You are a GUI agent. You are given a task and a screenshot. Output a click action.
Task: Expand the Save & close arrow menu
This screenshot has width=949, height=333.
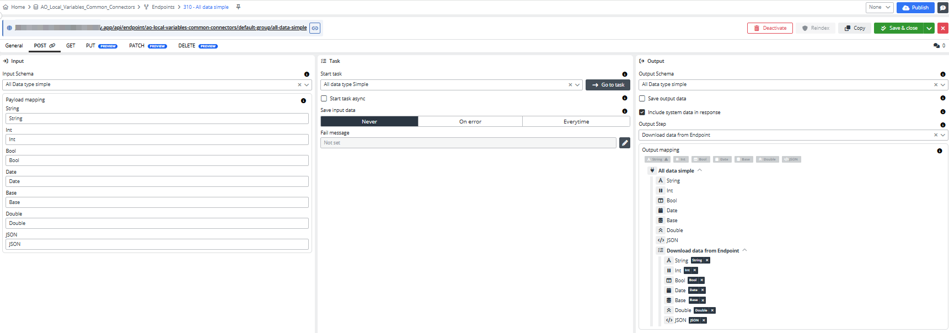(929, 28)
